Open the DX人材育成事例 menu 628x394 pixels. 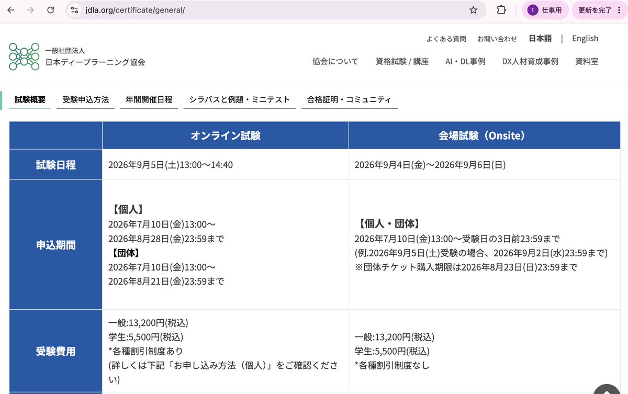pos(530,61)
